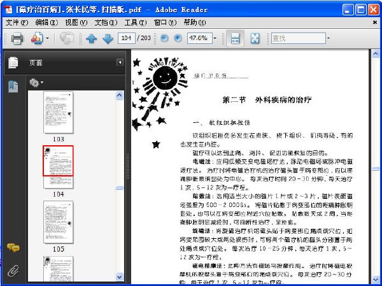Zoom out with the minus button
Image resolution: width=382 pixels, height=286 pixels.
[164, 38]
